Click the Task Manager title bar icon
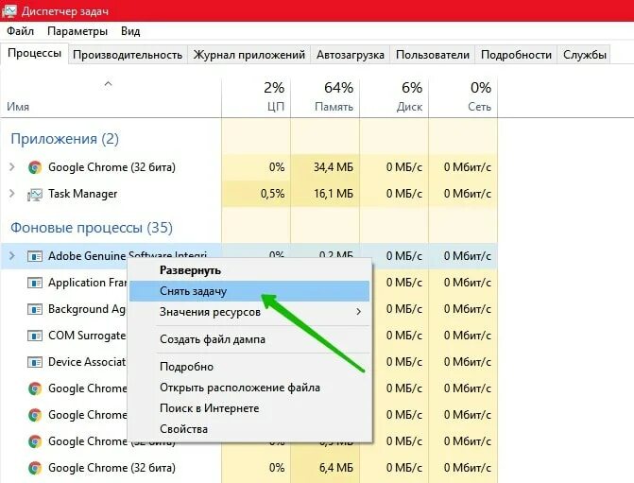 [9, 9]
